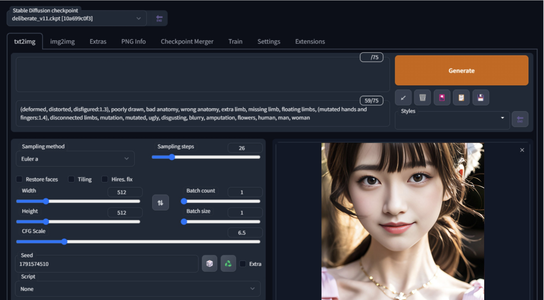Adjust the Width slider
The image size is (544, 300).
click(78, 201)
